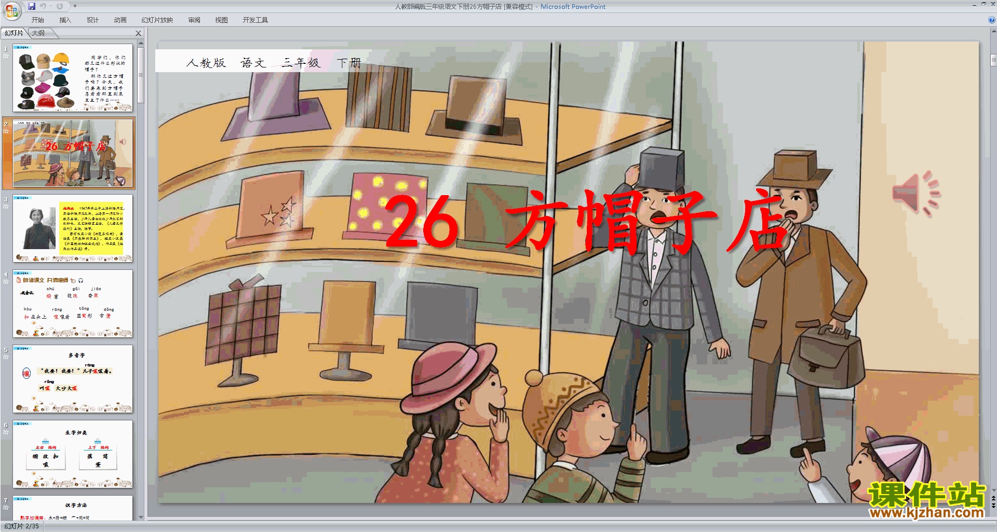
Task: Select header text 人教版 语文 三年级 下册
Action: coord(273,63)
